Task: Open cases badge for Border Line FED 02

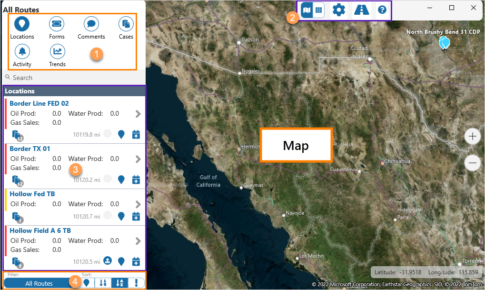Action: click(x=17, y=136)
